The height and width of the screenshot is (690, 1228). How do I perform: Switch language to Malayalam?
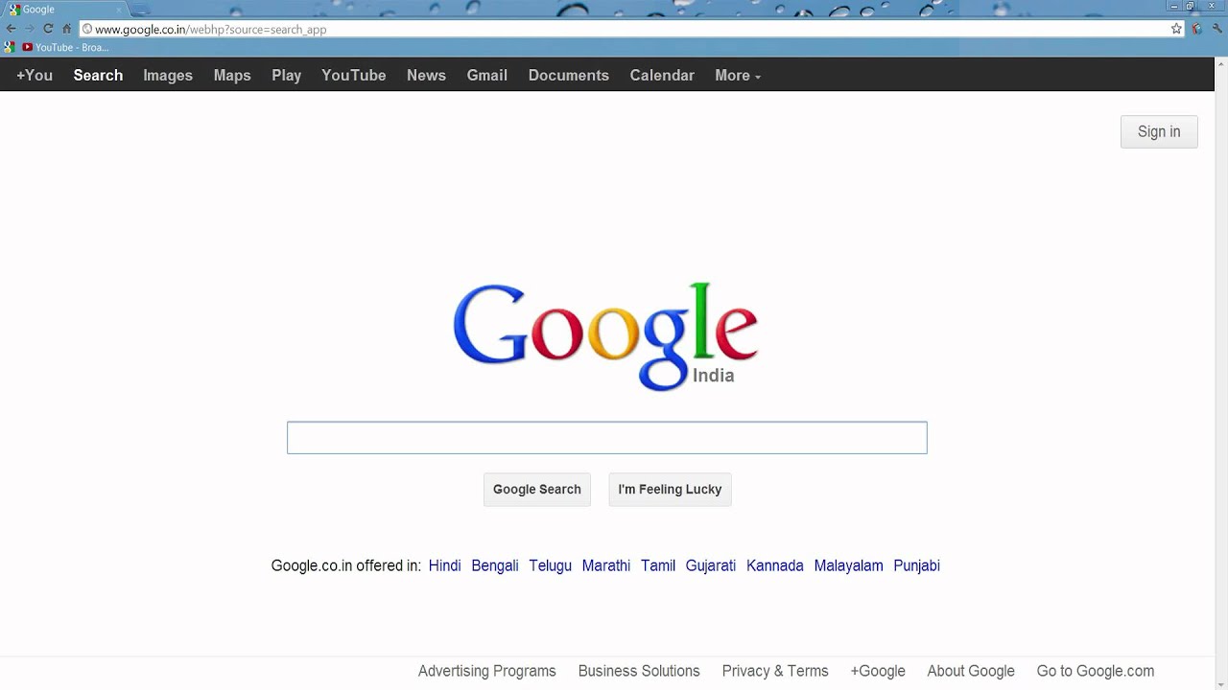(848, 565)
